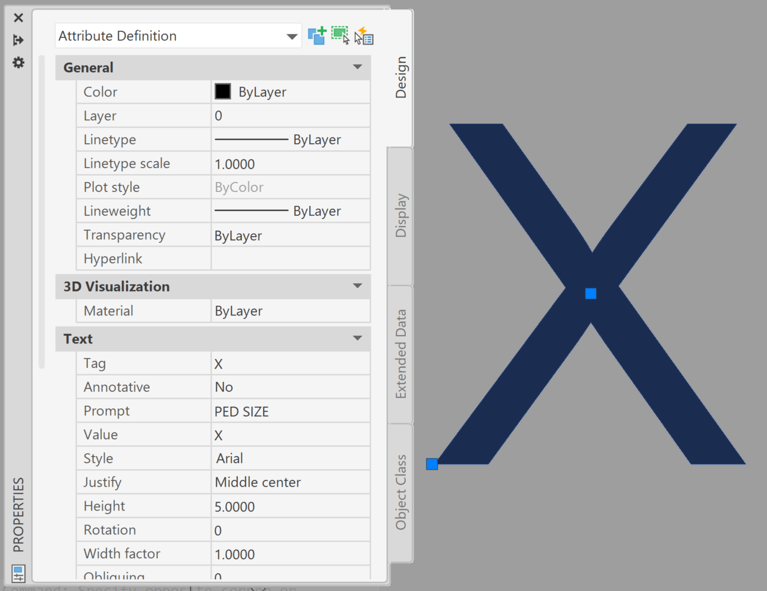This screenshot has width=767, height=591.
Task: Open the palette settings gear menu
Action: coord(19,63)
